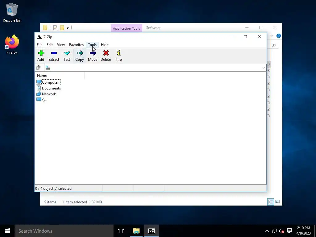The height and width of the screenshot is (237, 316).
Task: Click the Test toolbar button
Action: (67, 56)
